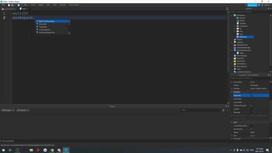Switch to the SCRIPT MENU ribbon tab
The image size is (272, 153).
(x=74, y=5)
